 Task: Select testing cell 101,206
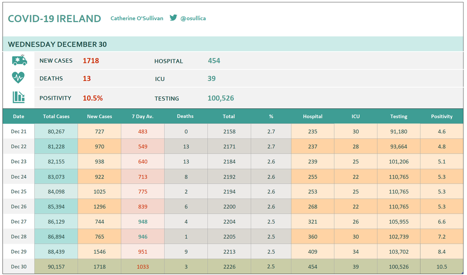pos(399,161)
